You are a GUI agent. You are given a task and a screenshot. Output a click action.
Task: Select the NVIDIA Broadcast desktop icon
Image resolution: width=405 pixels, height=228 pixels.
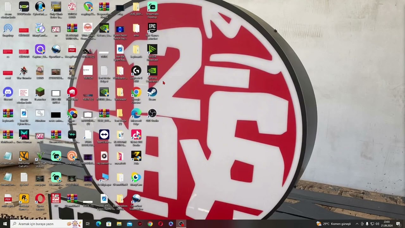[152, 53]
